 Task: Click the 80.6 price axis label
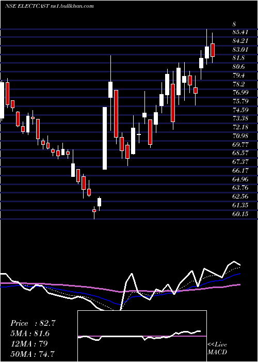click(239, 67)
